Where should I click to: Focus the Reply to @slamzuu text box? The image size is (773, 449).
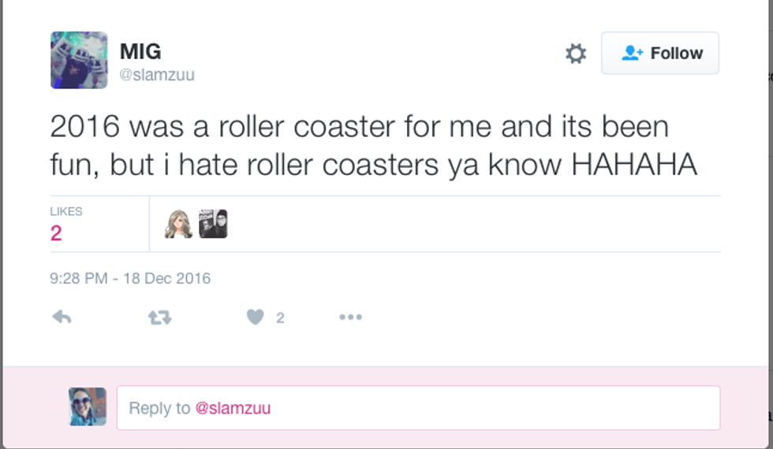418,408
